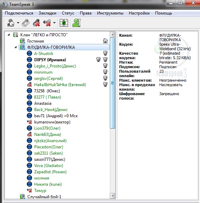Toggle channel subscription eye icon
Image resolution: width=200 pixels, height=203 pixels.
pos(64,23)
